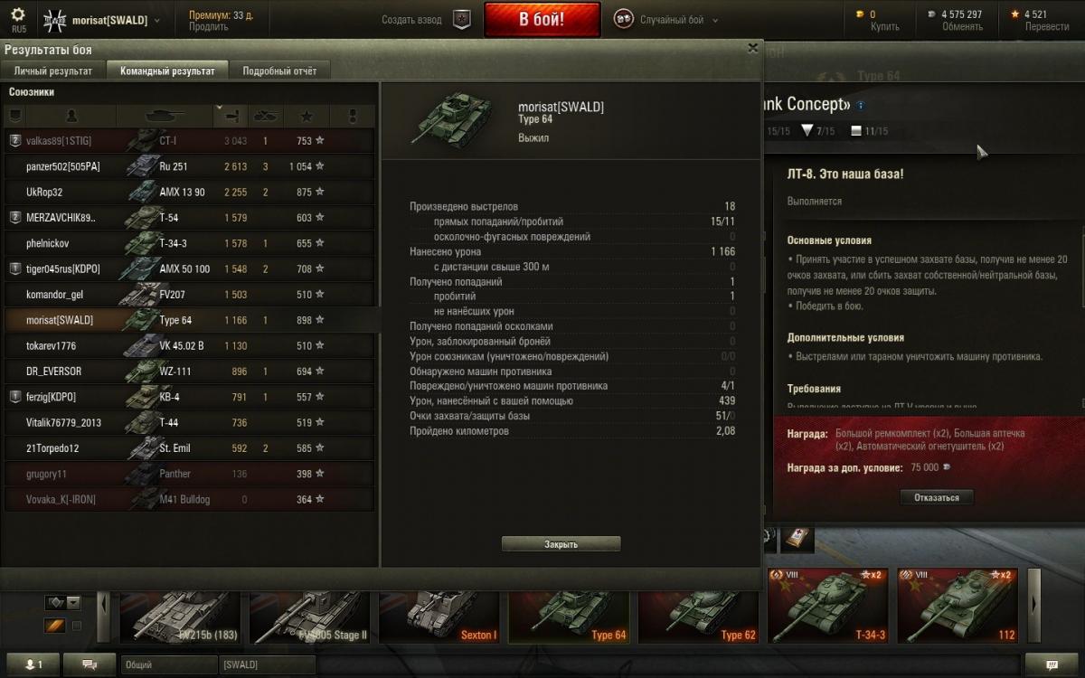Click the mission info icon beside Concept
The image size is (1085, 678).
pyautogui.click(x=861, y=105)
